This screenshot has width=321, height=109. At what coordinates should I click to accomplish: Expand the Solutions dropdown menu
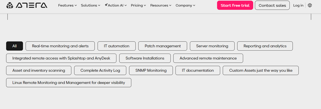point(90,5)
